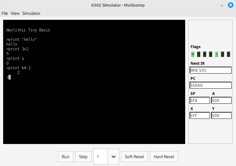Click the Soft Reset button
This screenshot has height=166, width=236.
coord(134,157)
